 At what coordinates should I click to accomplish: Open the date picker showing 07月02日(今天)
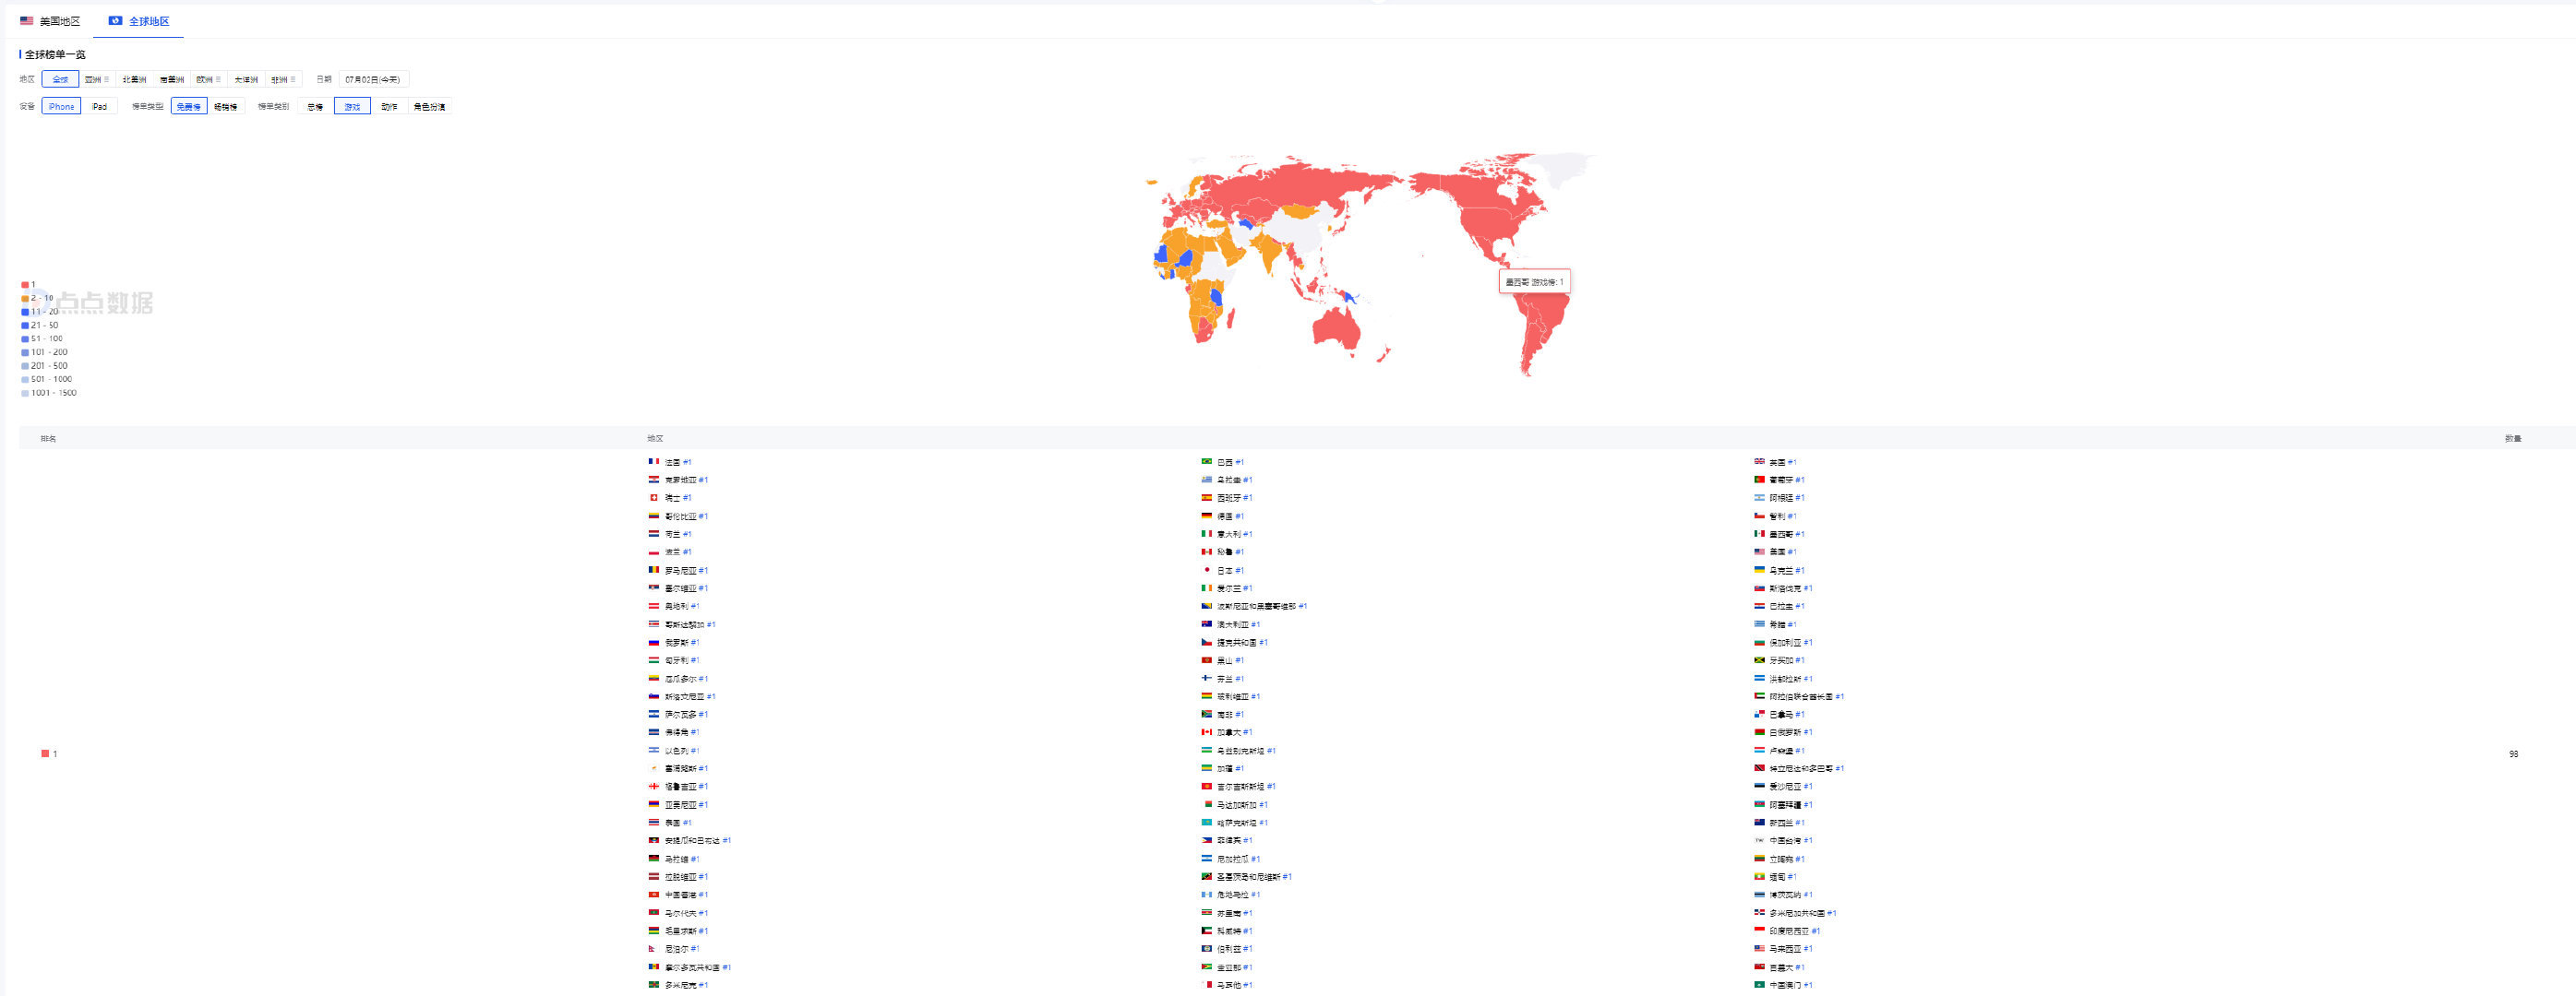pos(373,79)
